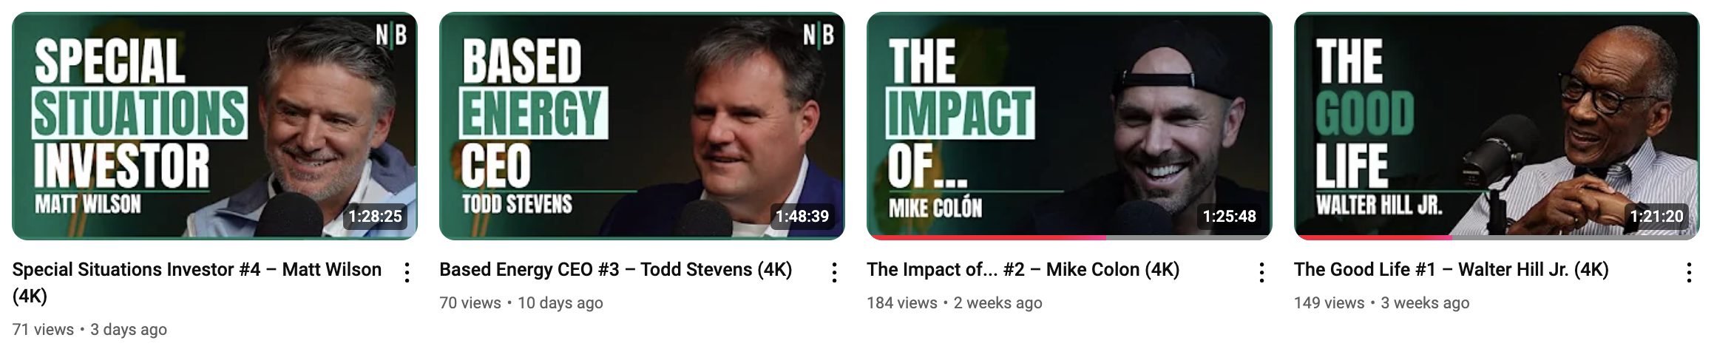Click the 1:48:39 duration badge

pos(802,217)
